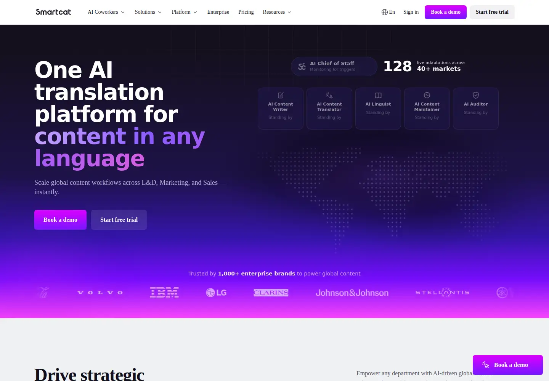This screenshot has height=381, width=549.
Task: Click the hero Start free trial button
Action: tap(119, 220)
